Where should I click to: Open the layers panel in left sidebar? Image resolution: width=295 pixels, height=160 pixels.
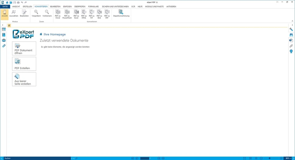[x=4, y=40]
